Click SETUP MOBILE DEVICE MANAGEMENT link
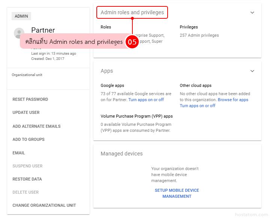Viewport: 270px width, 218px height. [177, 193]
